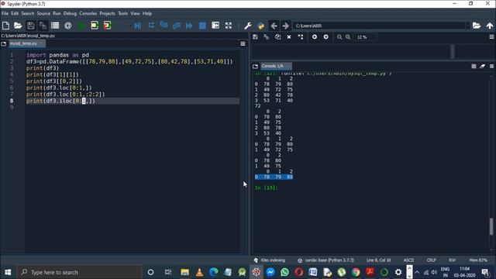Click code line 2 DataFrame definition
Viewport: 496px width, 279px height.
tap(129, 61)
